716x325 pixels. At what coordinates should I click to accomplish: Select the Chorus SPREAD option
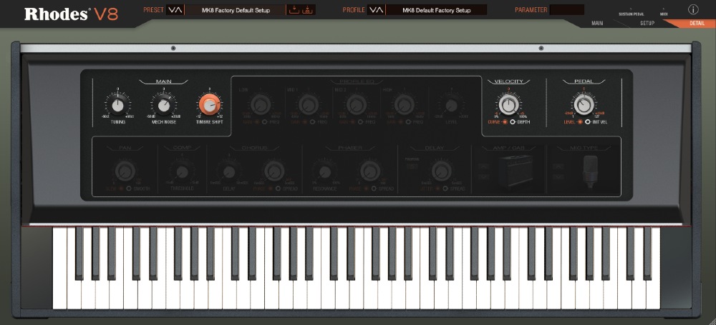[x=287, y=189]
